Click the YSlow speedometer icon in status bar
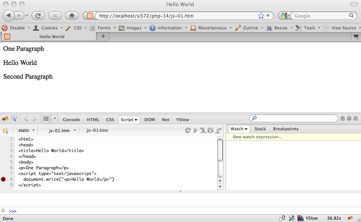The width and height of the screenshot is (361, 222). coord(300,218)
